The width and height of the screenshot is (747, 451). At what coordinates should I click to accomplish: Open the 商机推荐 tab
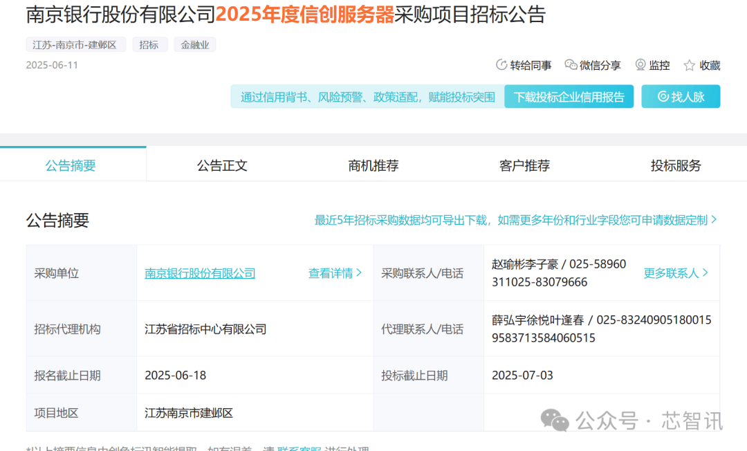tap(373, 166)
